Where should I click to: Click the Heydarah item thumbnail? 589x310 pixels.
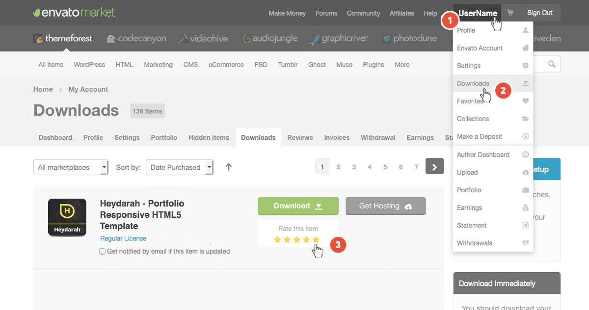(x=67, y=217)
